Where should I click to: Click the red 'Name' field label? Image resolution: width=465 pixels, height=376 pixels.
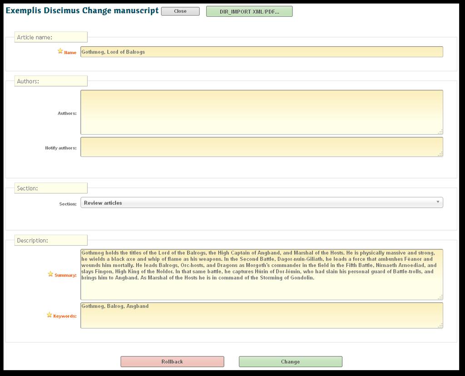(x=70, y=53)
